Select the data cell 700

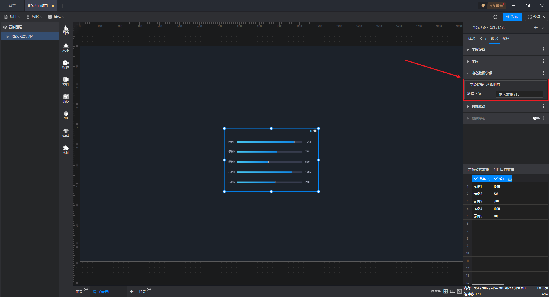tap(502, 216)
